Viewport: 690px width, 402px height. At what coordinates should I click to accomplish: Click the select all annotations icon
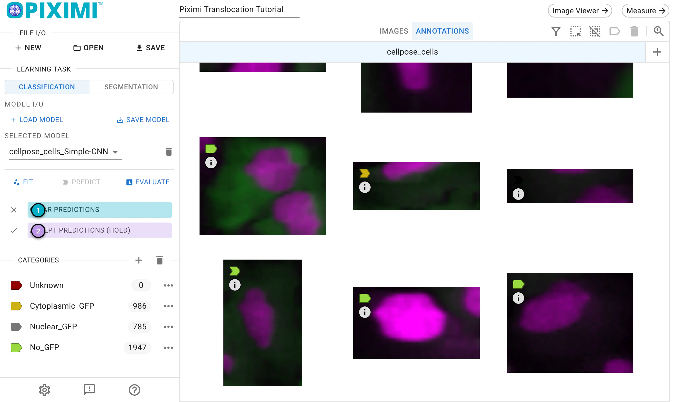tap(575, 31)
